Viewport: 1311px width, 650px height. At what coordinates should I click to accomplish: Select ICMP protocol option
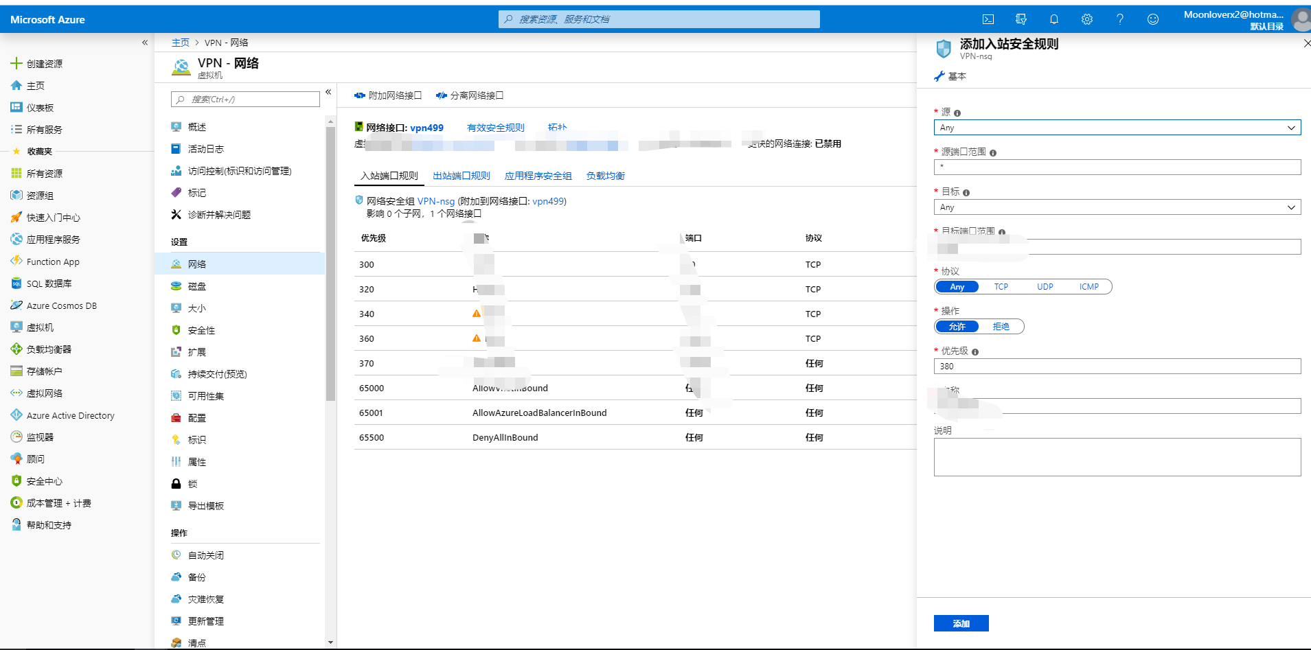point(1089,287)
